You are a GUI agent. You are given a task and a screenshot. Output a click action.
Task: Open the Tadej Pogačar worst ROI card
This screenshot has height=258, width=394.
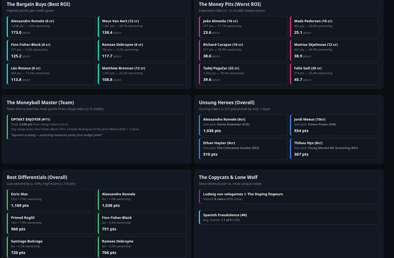pos(243,74)
